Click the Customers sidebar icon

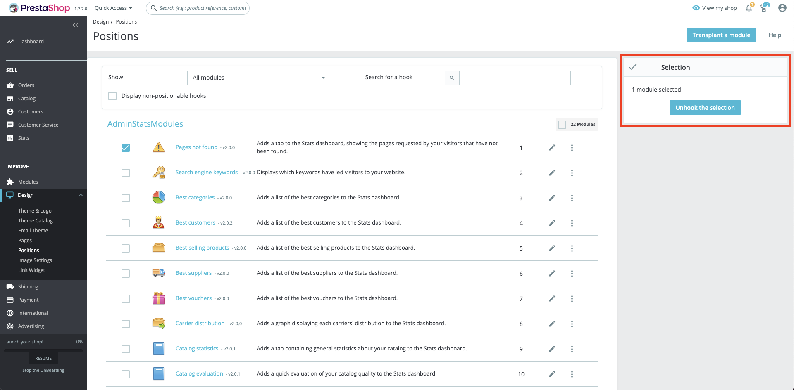[x=10, y=111]
